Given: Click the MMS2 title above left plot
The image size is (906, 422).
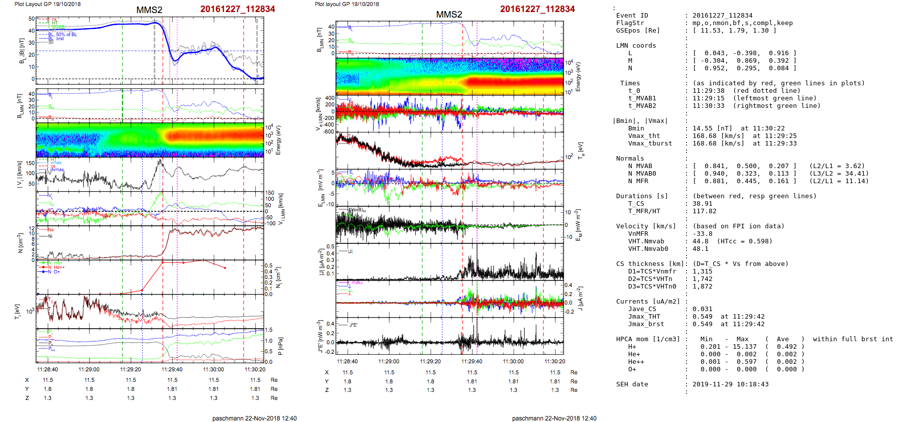Looking at the screenshot, I should click(149, 10).
